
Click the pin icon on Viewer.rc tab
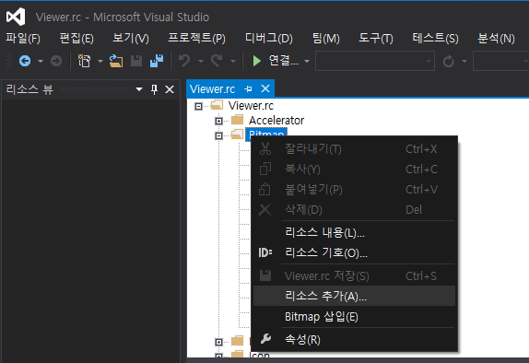click(x=248, y=89)
